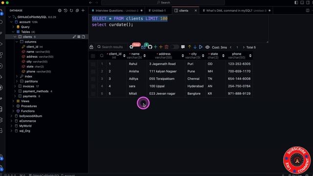
Task: Toggle the eye visibility icon in results toolbar
Action: click(x=207, y=47)
